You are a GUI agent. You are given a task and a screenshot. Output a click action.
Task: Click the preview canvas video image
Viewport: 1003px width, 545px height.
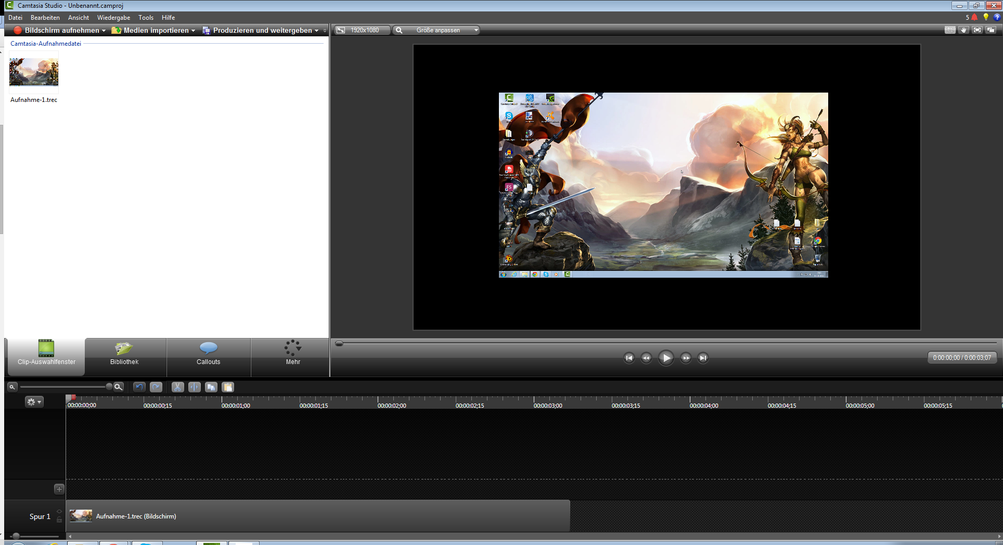(663, 185)
